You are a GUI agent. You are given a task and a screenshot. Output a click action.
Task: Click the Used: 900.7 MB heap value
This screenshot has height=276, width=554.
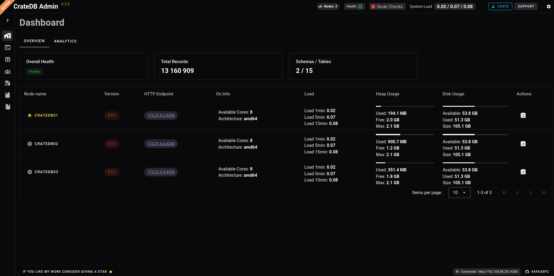click(x=391, y=142)
